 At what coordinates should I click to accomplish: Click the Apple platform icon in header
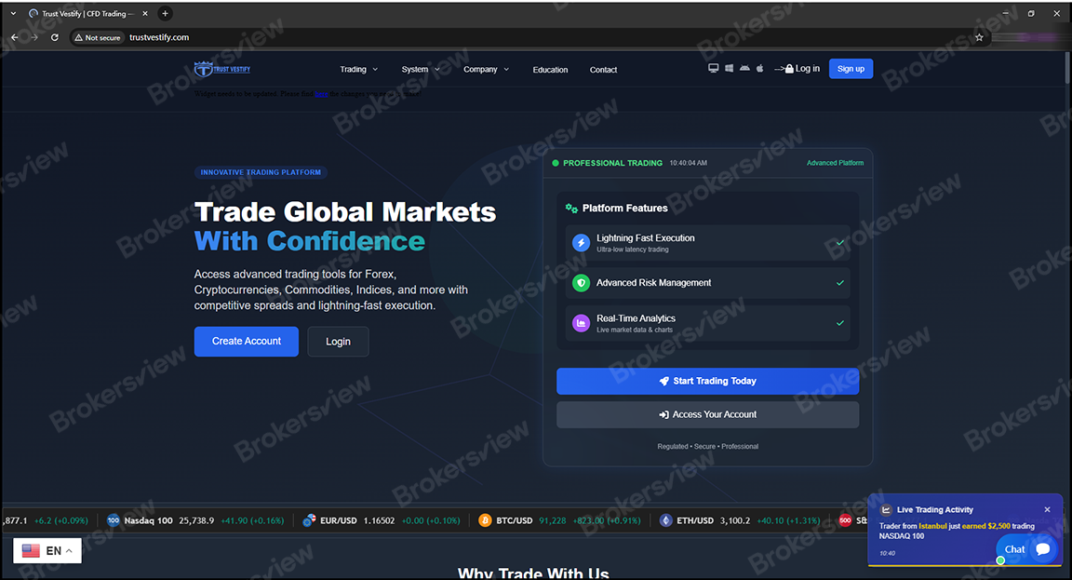[x=760, y=68]
